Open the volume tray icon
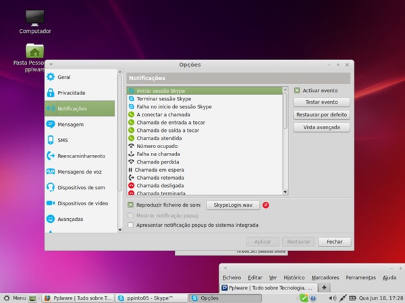The height and width of the screenshot is (303, 405). coord(332,298)
